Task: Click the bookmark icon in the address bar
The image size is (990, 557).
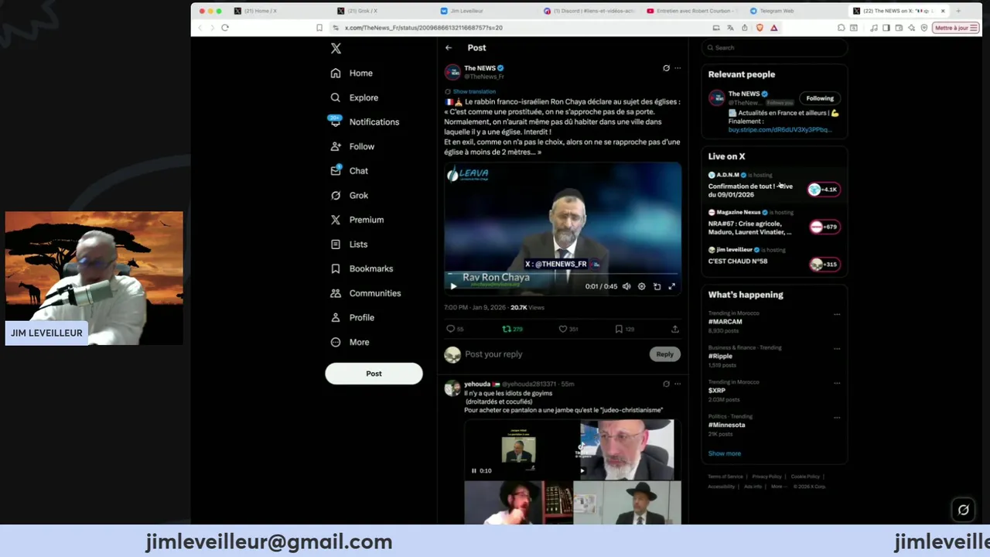Action: (x=319, y=28)
